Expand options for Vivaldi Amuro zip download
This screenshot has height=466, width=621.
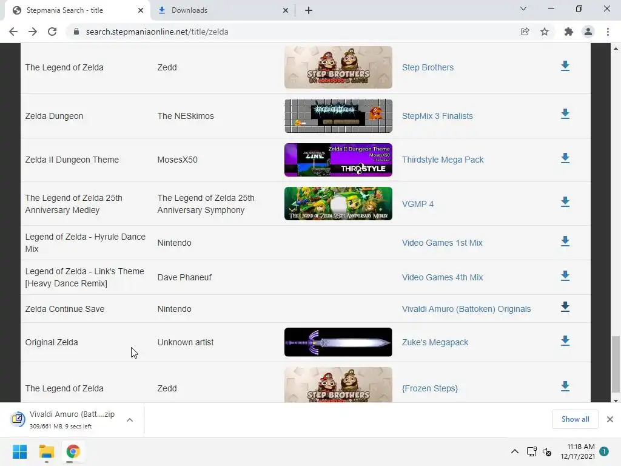[130, 420]
